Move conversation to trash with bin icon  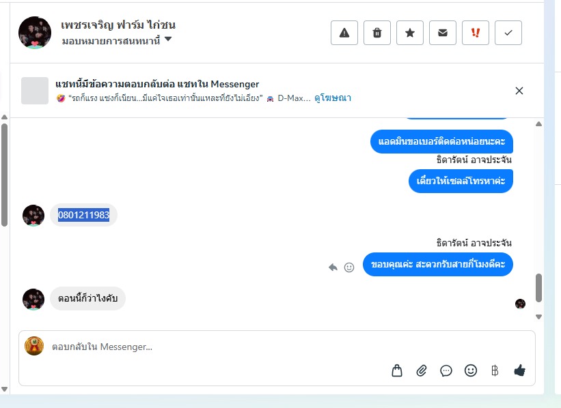click(x=377, y=33)
